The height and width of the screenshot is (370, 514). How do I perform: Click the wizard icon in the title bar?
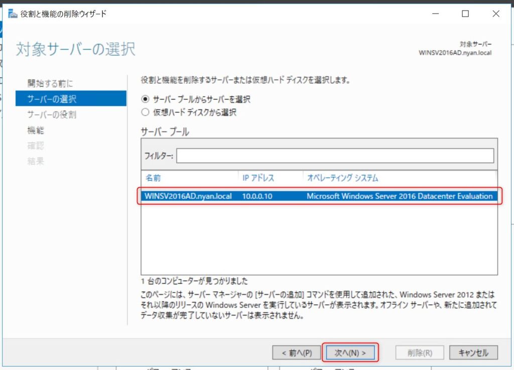(x=13, y=14)
